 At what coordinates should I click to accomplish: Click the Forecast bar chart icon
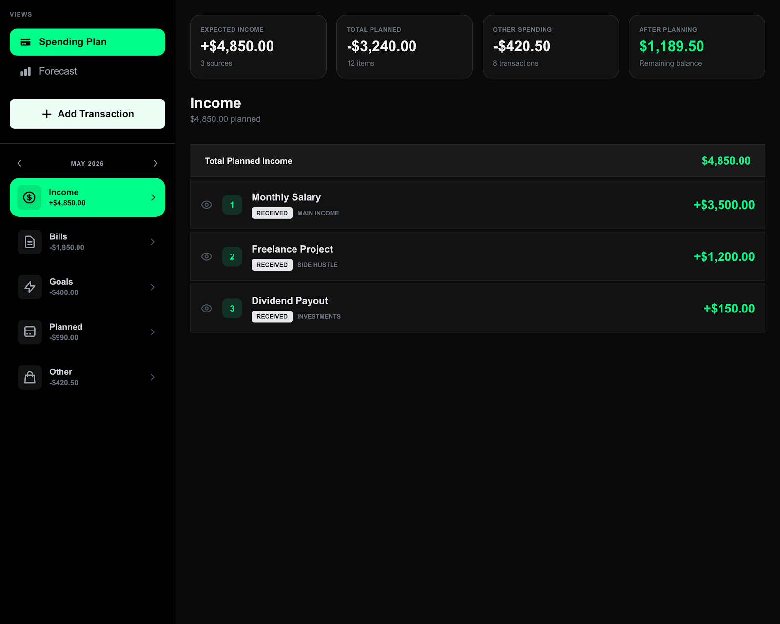[26, 71]
